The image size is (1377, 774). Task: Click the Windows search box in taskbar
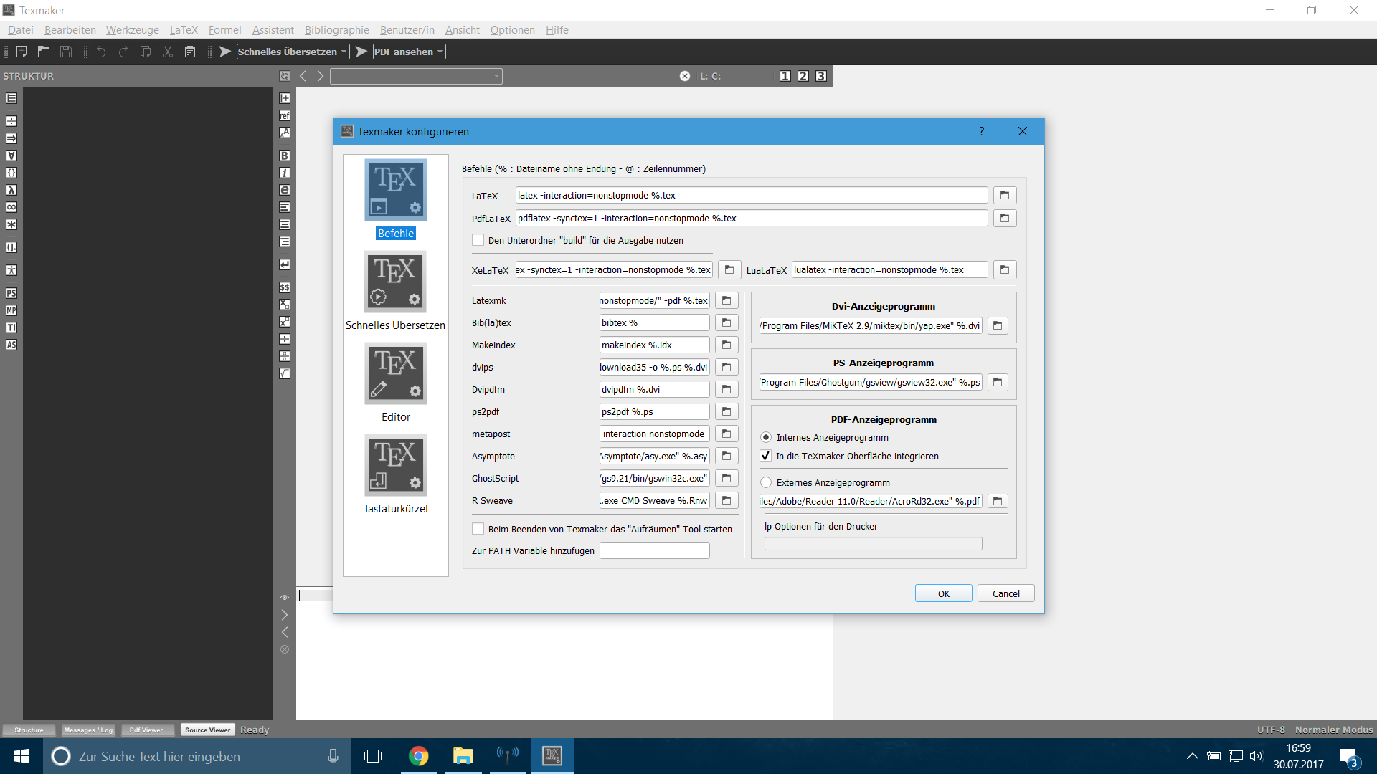click(198, 756)
